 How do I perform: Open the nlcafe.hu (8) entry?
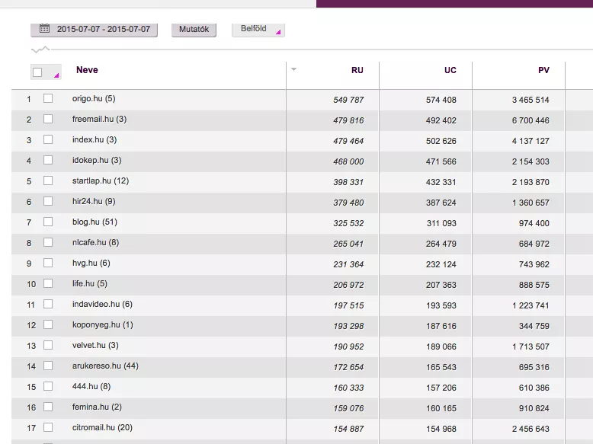coord(96,242)
